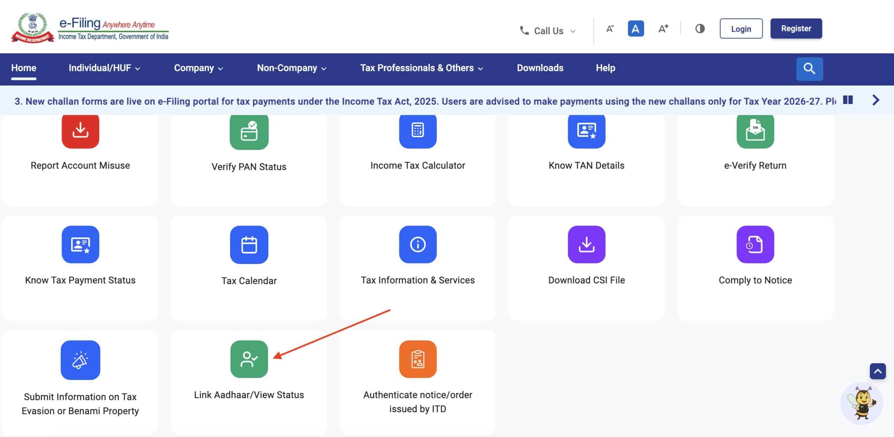The width and height of the screenshot is (894, 437).
Task: Open the Downloads menu item
Action: click(540, 68)
